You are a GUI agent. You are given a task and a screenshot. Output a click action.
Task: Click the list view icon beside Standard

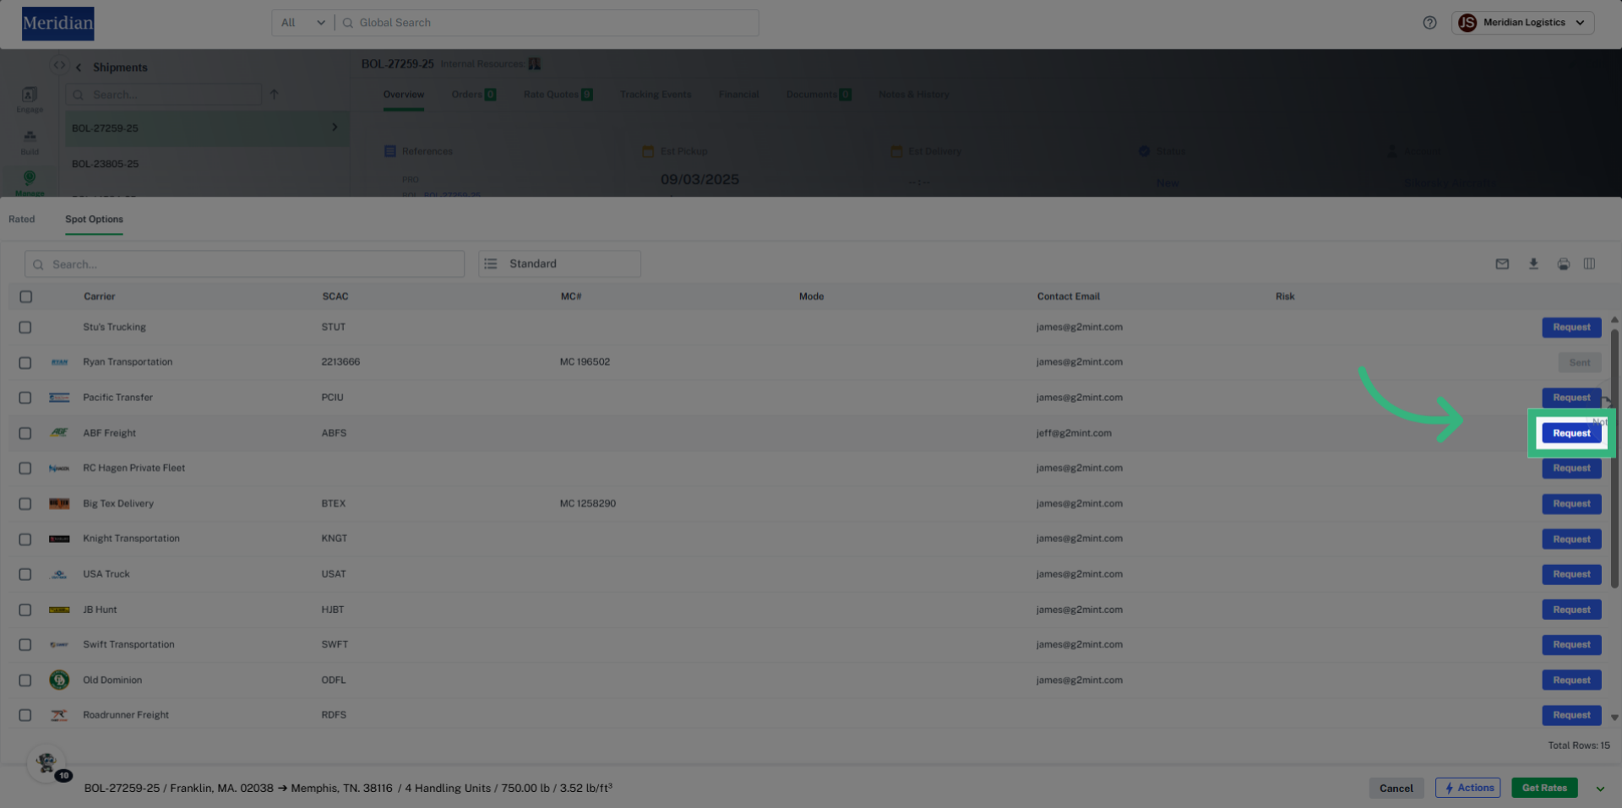pyautogui.click(x=491, y=264)
